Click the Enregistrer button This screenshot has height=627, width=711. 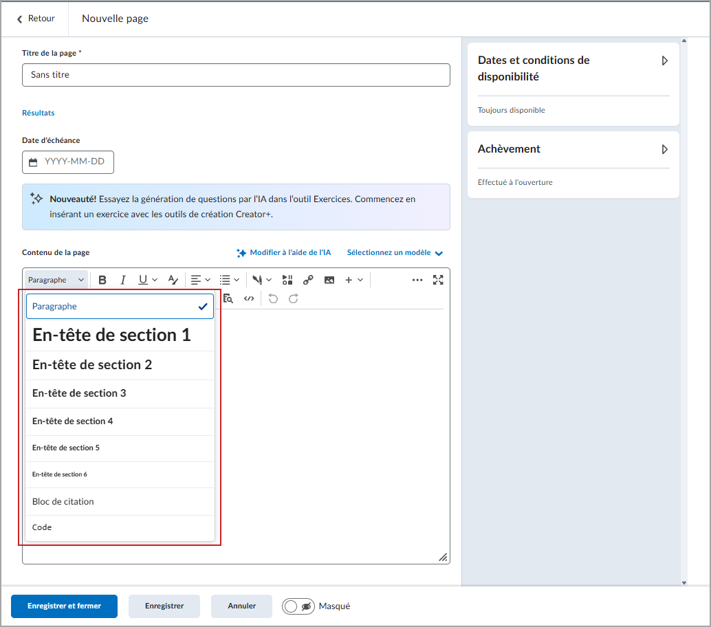tap(164, 606)
